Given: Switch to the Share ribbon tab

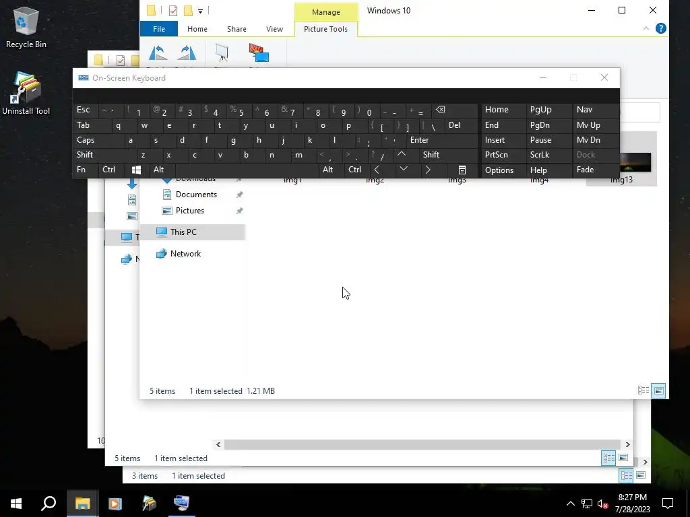Looking at the screenshot, I should [237, 29].
